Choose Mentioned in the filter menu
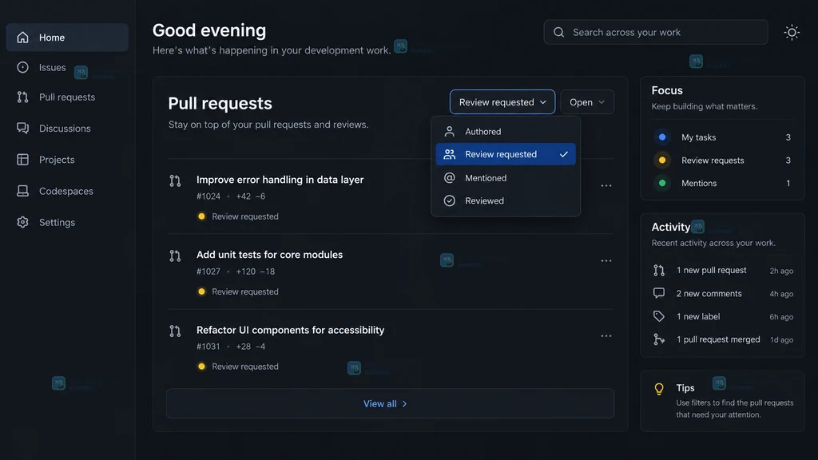The image size is (818, 460). 506,178
